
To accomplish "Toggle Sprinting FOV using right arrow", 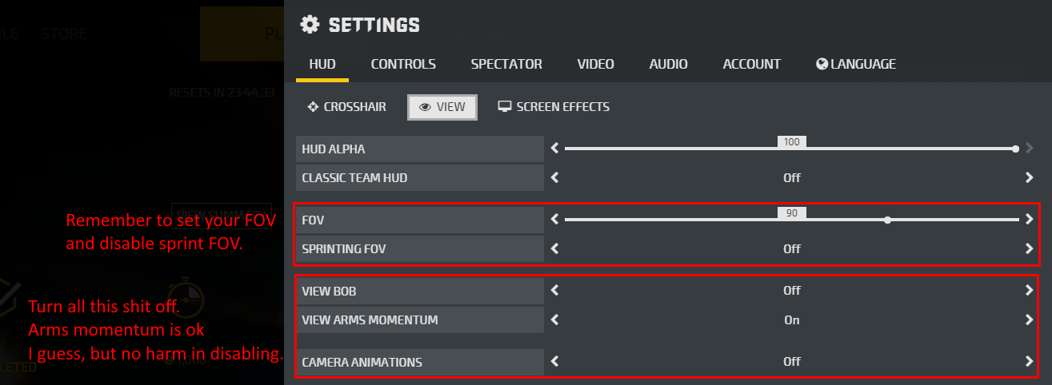I will [1029, 248].
